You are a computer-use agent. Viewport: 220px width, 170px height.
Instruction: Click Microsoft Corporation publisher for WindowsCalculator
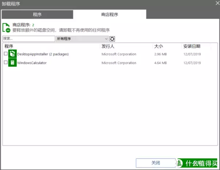coord(119,63)
